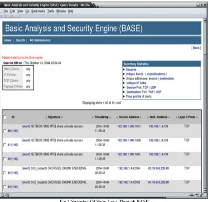
Task: Sort Layer 4 Proto with left arrow
Action: click(177, 117)
